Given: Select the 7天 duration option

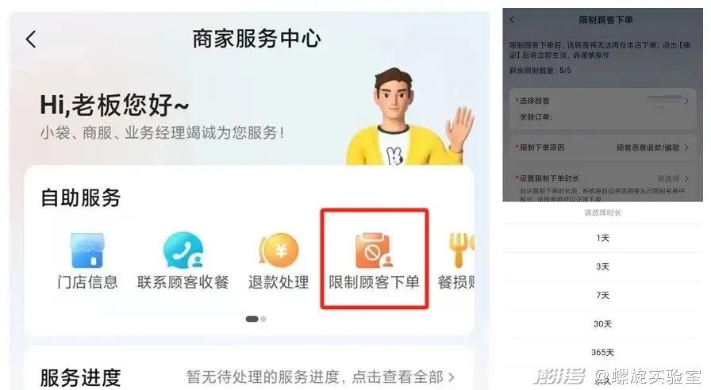Looking at the screenshot, I should 602,296.
